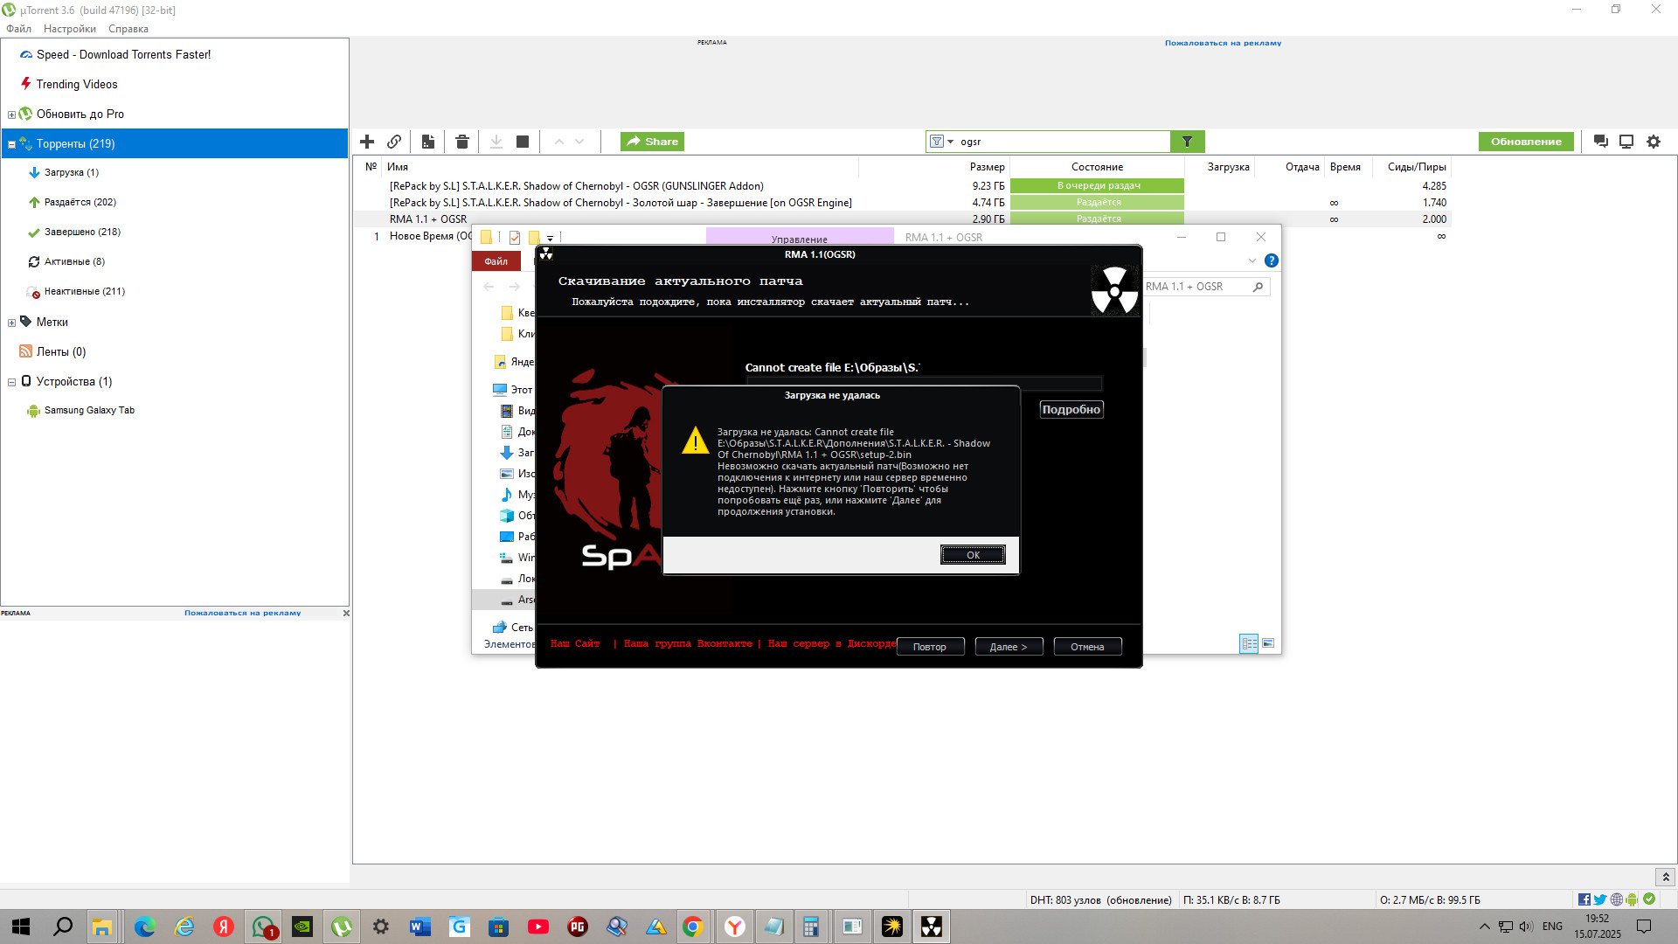Open Word from the taskbar

click(x=419, y=927)
